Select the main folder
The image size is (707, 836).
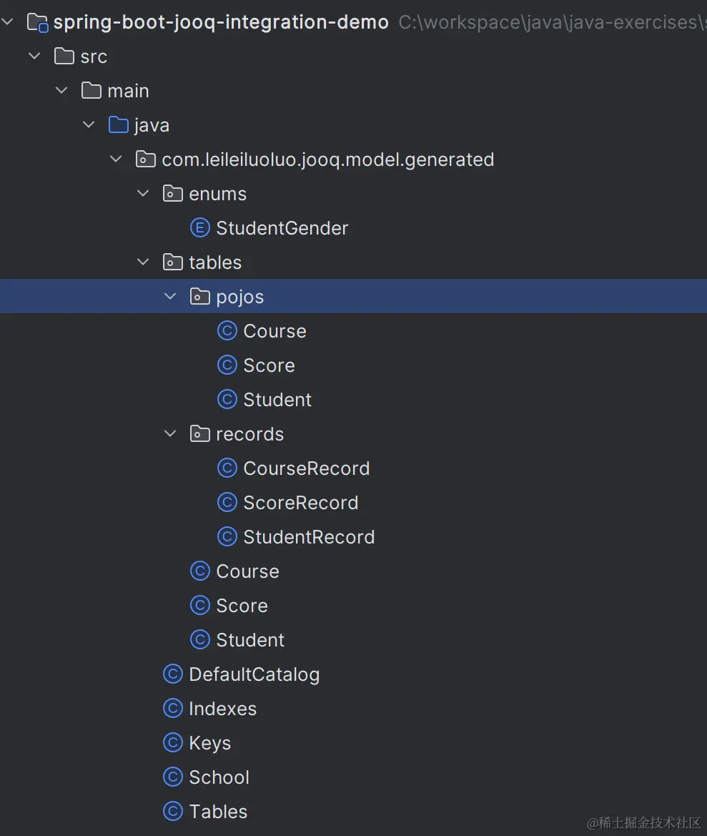click(129, 91)
